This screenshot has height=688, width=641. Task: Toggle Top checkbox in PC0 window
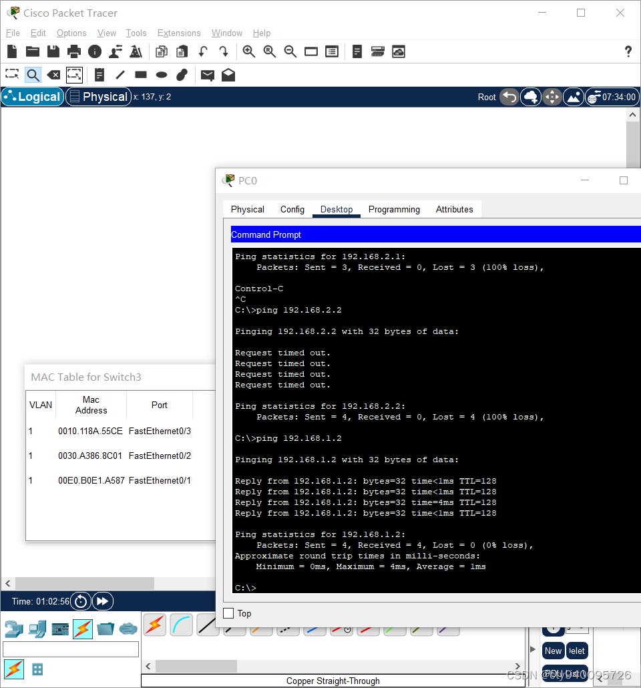pos(228,613)
